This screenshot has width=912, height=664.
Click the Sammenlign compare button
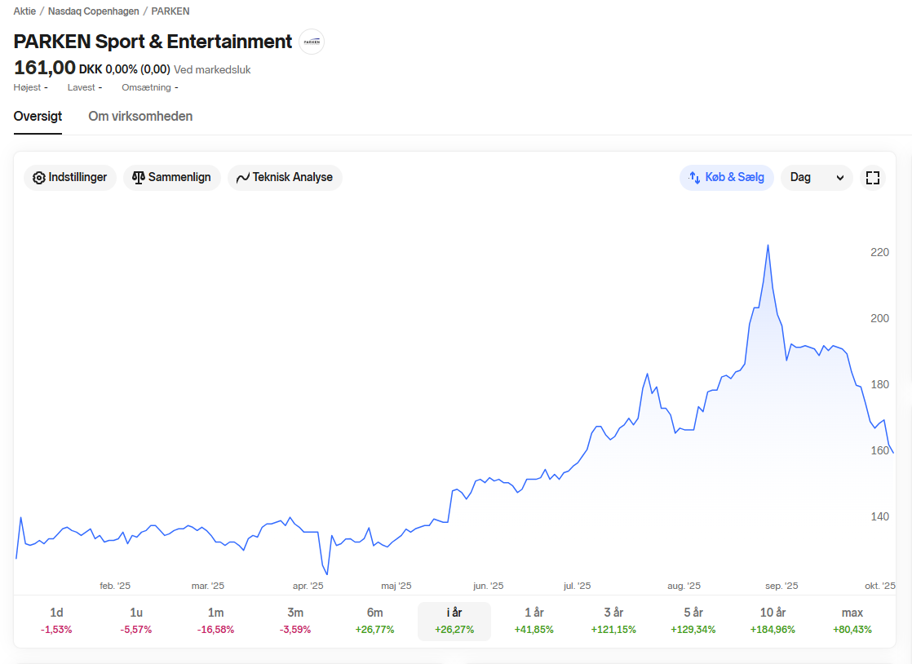(x=171, y=177)
